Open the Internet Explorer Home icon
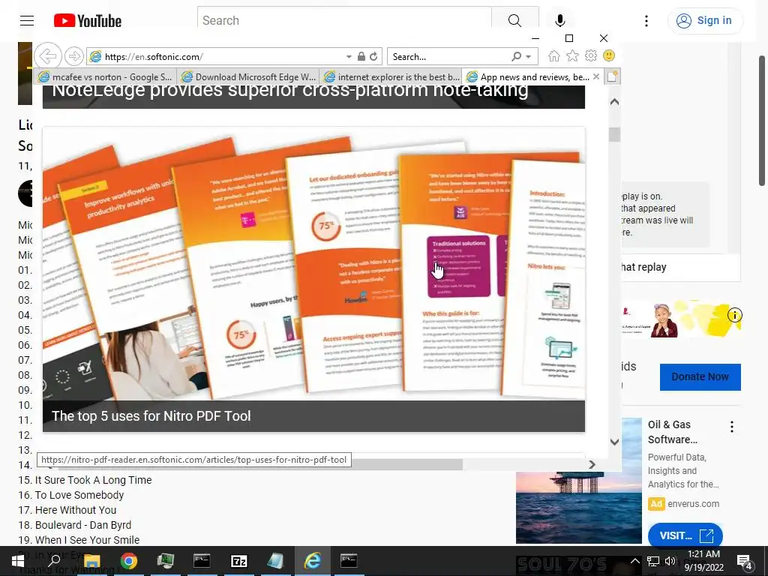Image resolution: width=768 pixels, height=576 pixels. [554, 55]
